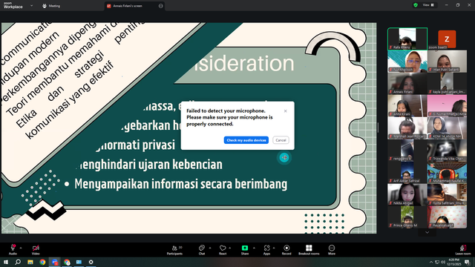Select Marshall Jean's video tile
Screen dimensions: 475x267
407,128
